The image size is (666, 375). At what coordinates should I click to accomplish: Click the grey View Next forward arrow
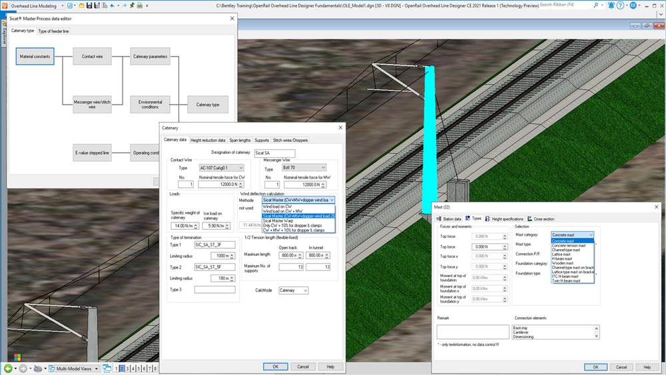point(23,368)
